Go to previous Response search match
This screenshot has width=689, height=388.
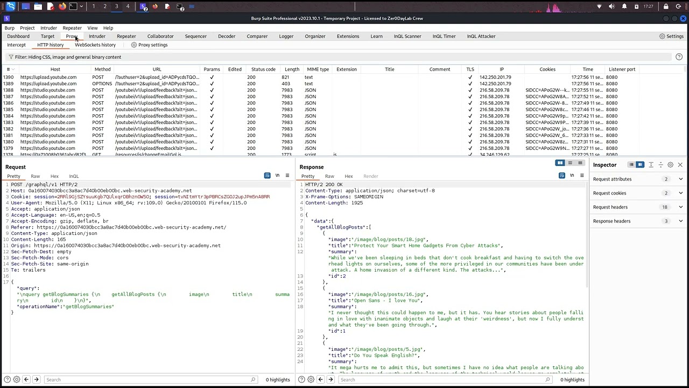[321, 379]
